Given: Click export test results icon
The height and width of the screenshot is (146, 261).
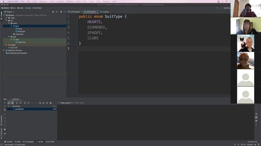Looking at the screenshot, I should (x=47, y=103).
